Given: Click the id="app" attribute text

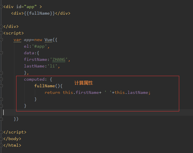Looking at the screenshot, I should (26, 7).
